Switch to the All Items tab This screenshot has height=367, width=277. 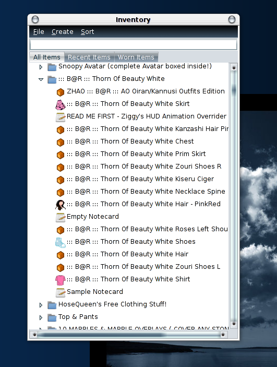[x=47, y=57]
